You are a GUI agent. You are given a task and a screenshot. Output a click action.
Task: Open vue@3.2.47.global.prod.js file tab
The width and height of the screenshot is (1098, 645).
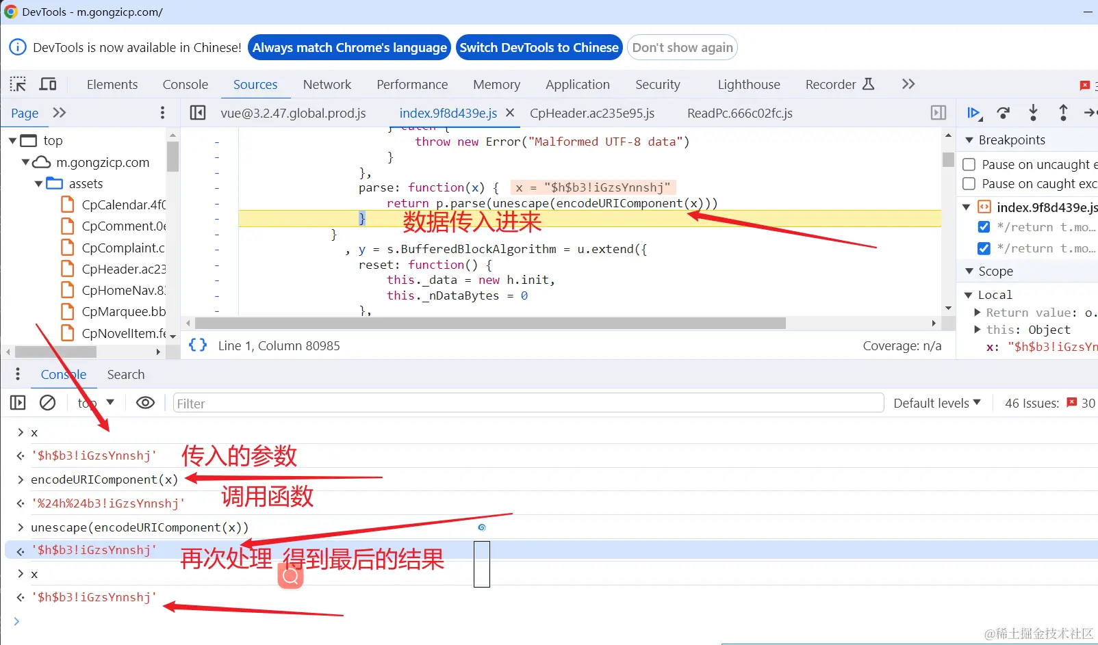click(x=293, y=113)
